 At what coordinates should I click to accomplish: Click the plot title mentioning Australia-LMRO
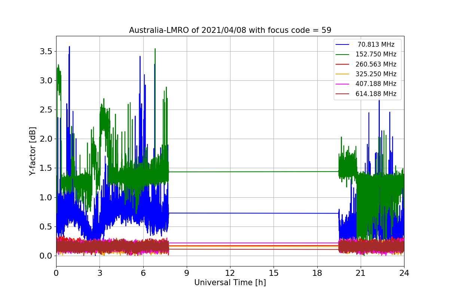point(230,30)
